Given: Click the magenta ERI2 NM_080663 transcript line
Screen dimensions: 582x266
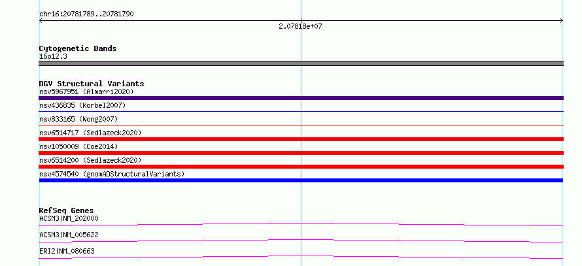Looking at the screenshot, I should tap(301, 257).
